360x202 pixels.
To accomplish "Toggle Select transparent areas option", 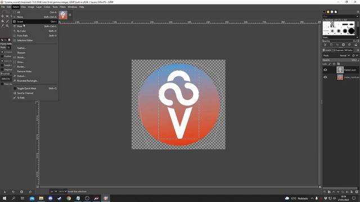I will pyautogui.click(x=2, y=61).
